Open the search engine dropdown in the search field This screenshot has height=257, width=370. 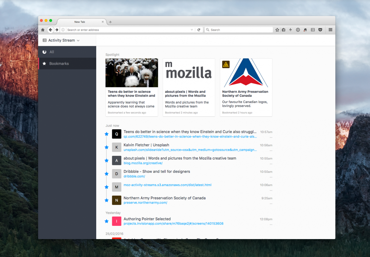pyautogui.click(x=207, y=30)
